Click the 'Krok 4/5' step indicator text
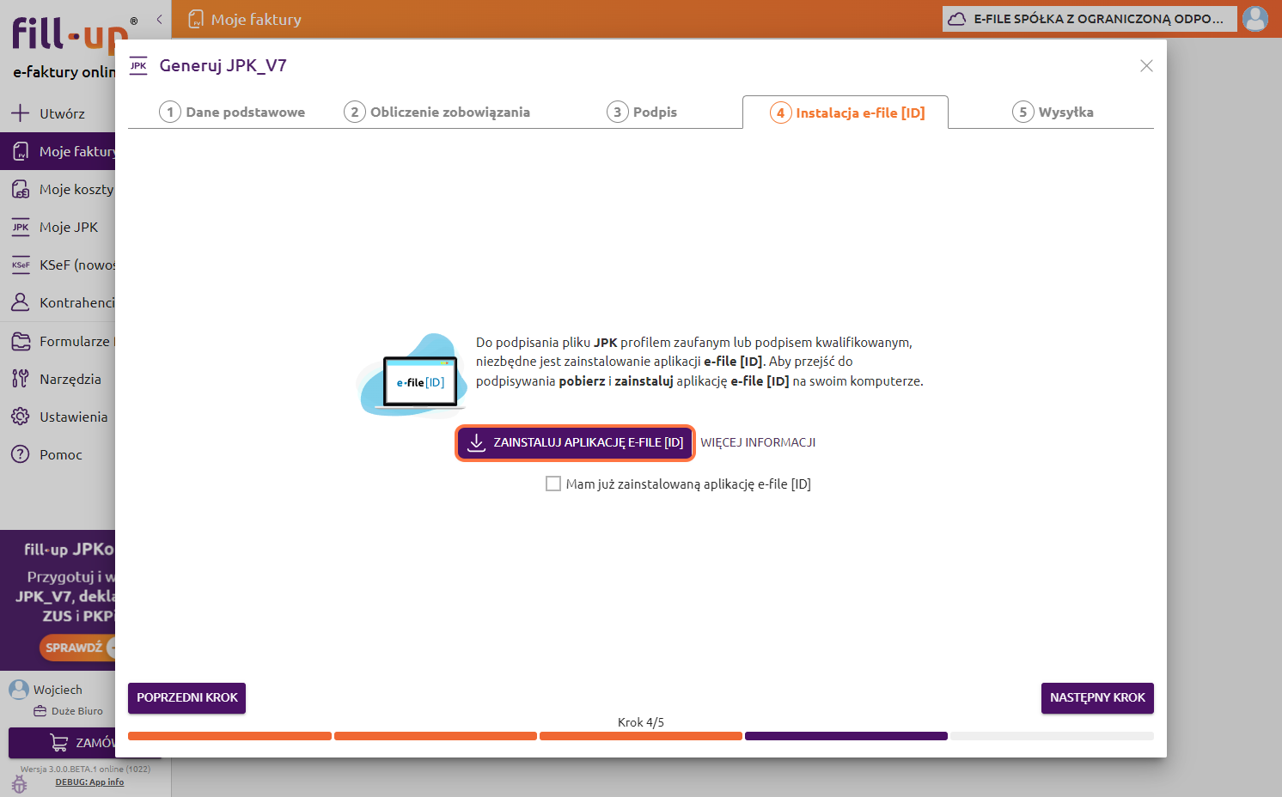 pyautogui.click(x=641, y=722)
